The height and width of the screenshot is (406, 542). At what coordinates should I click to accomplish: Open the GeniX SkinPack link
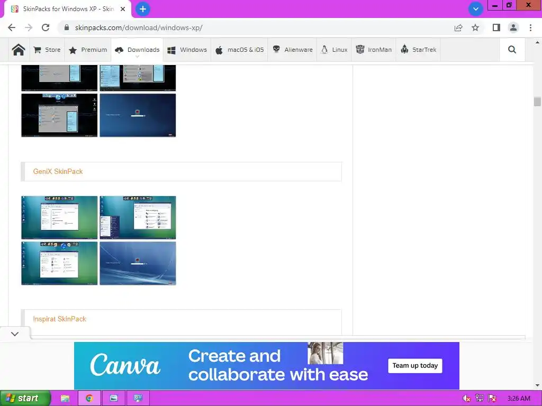coord(58,171)
